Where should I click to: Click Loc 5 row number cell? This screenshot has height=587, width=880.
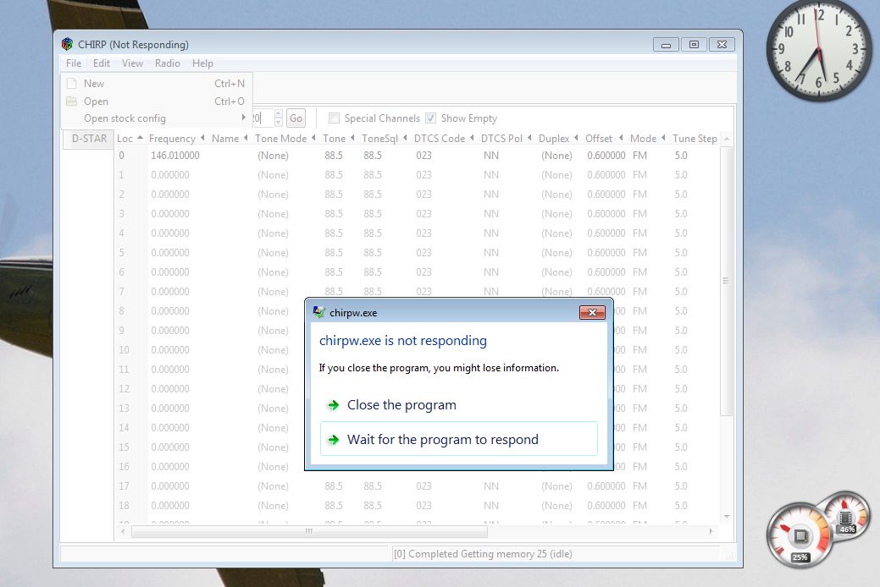point(122,253)
